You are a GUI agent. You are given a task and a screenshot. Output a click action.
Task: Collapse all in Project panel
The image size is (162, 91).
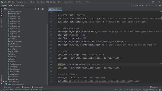coord(38,9)
